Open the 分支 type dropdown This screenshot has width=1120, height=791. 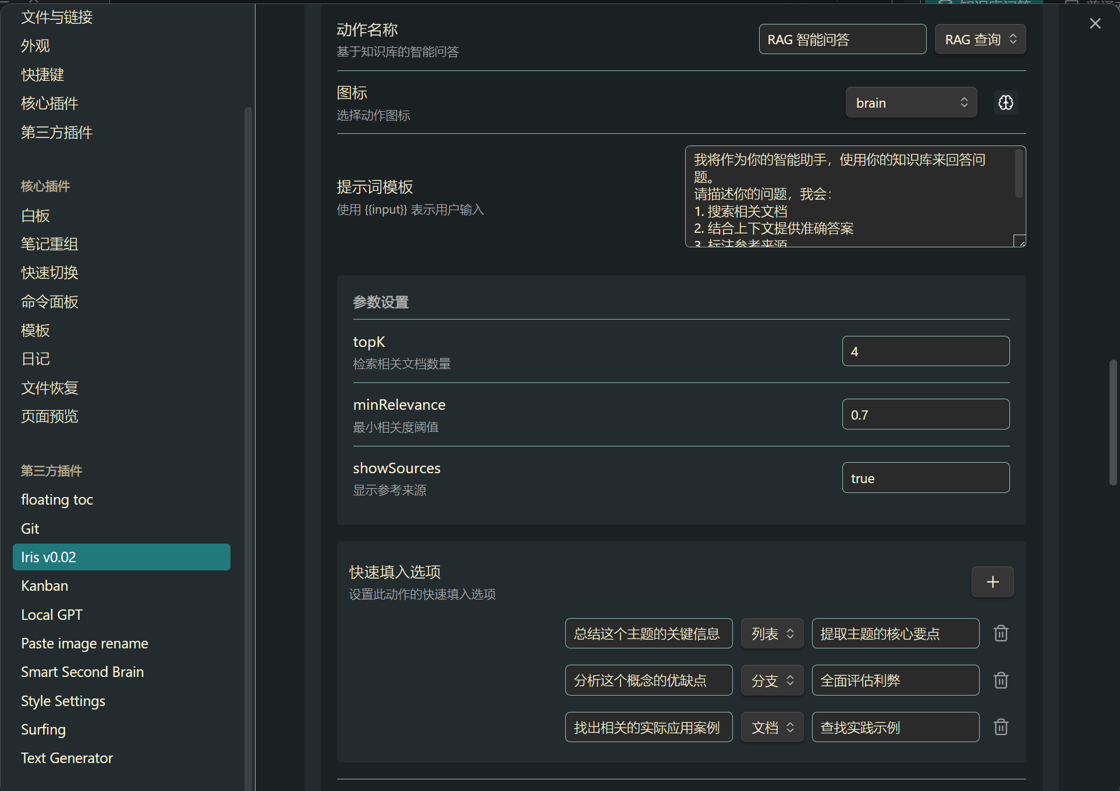tap(772, 680)
